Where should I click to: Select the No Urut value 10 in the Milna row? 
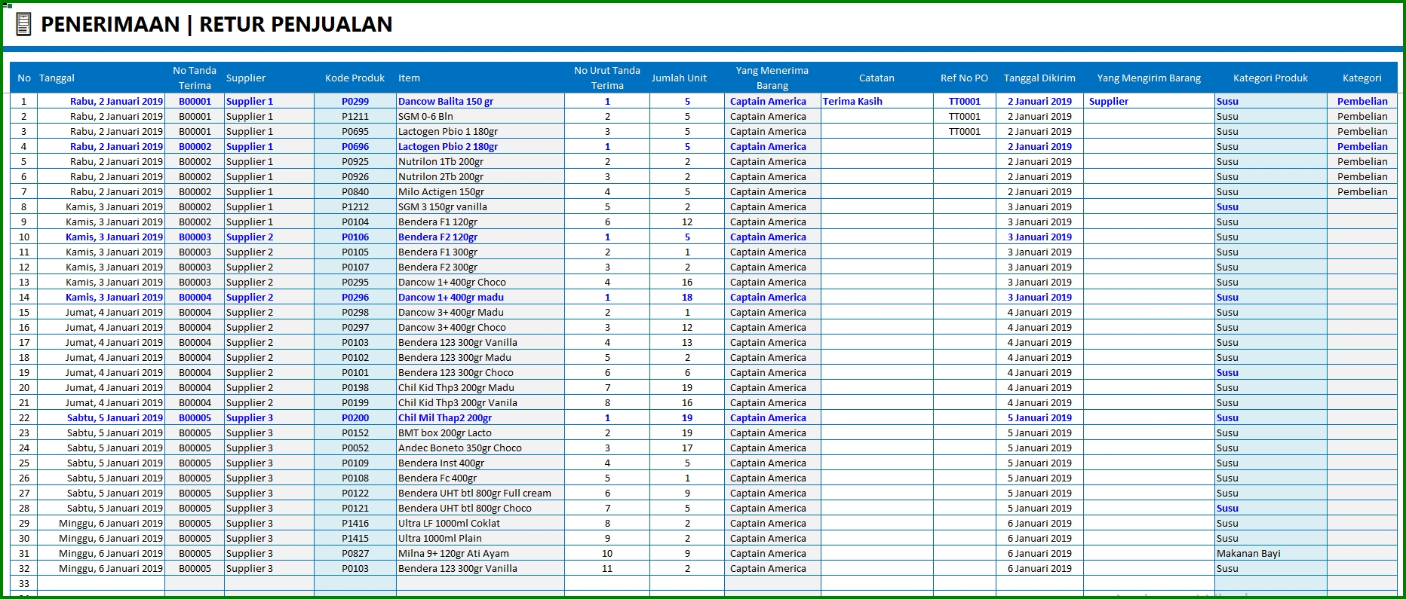[607, 553]
